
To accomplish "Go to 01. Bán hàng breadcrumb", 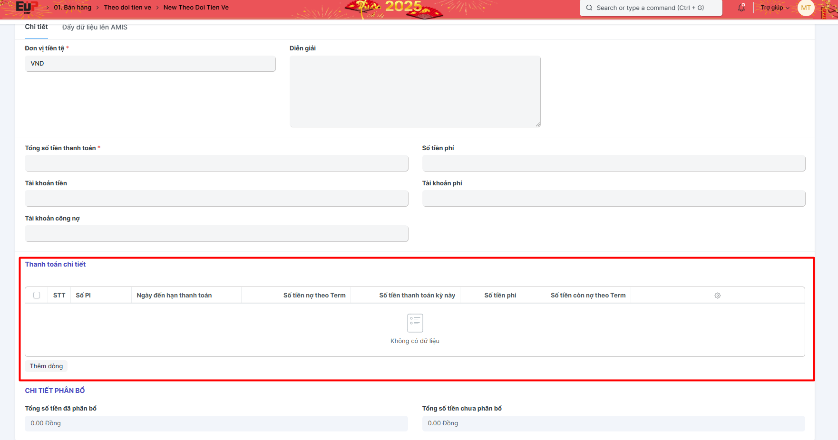I will point(72,8).
